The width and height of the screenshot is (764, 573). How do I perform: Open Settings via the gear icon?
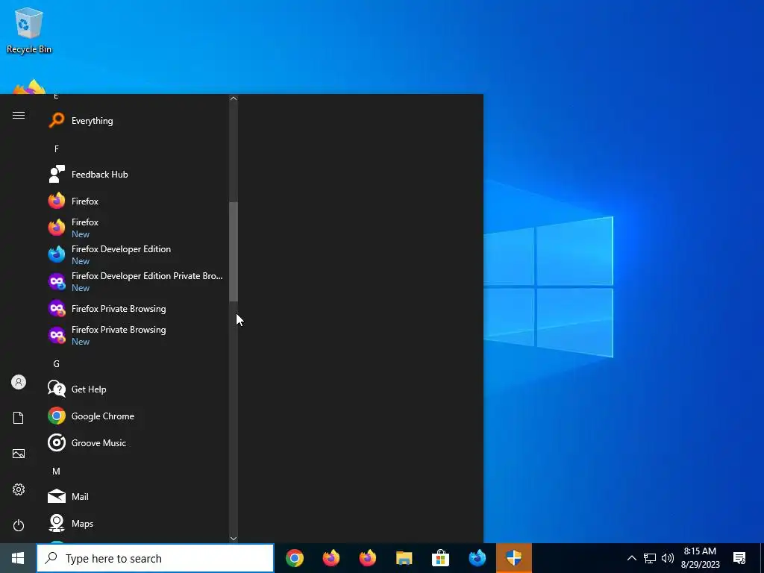coord(19,489)
